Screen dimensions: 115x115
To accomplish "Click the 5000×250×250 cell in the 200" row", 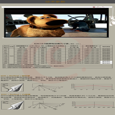I will click(91, 63).
